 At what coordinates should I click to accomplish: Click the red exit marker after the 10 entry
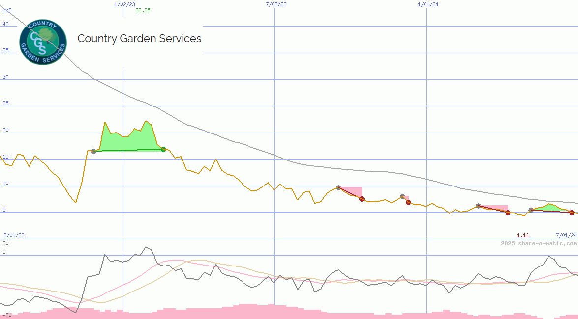click(x=362, y=199)
